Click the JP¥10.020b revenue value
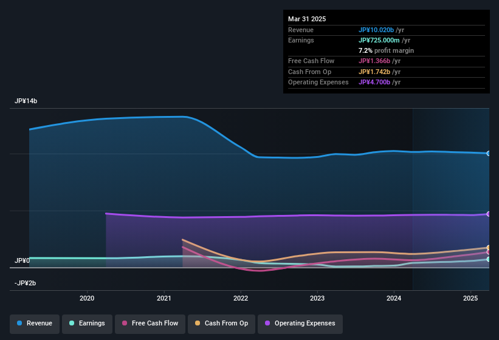Screen dimensions: 499x340 [x=376, y=30]
